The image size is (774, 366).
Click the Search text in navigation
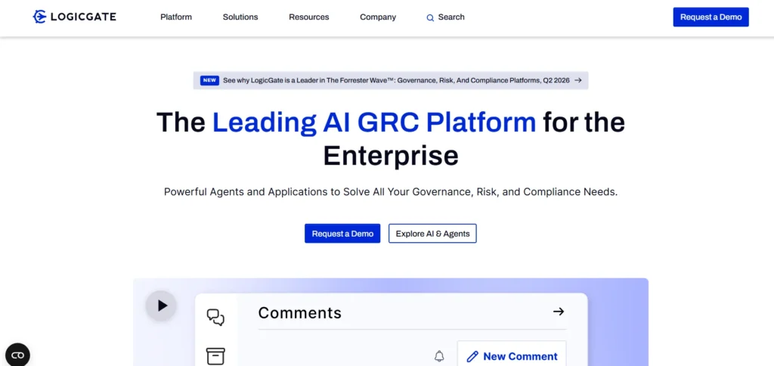[451, 17]
